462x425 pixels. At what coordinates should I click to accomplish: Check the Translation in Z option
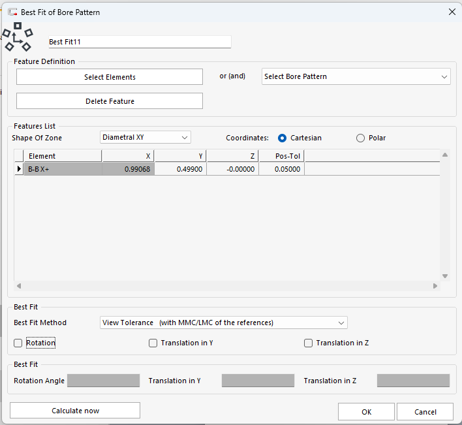(309, 343)
